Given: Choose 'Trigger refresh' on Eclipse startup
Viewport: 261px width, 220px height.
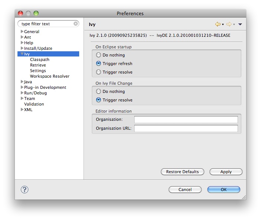Looking at the screenshot, I should click(99, 64).
